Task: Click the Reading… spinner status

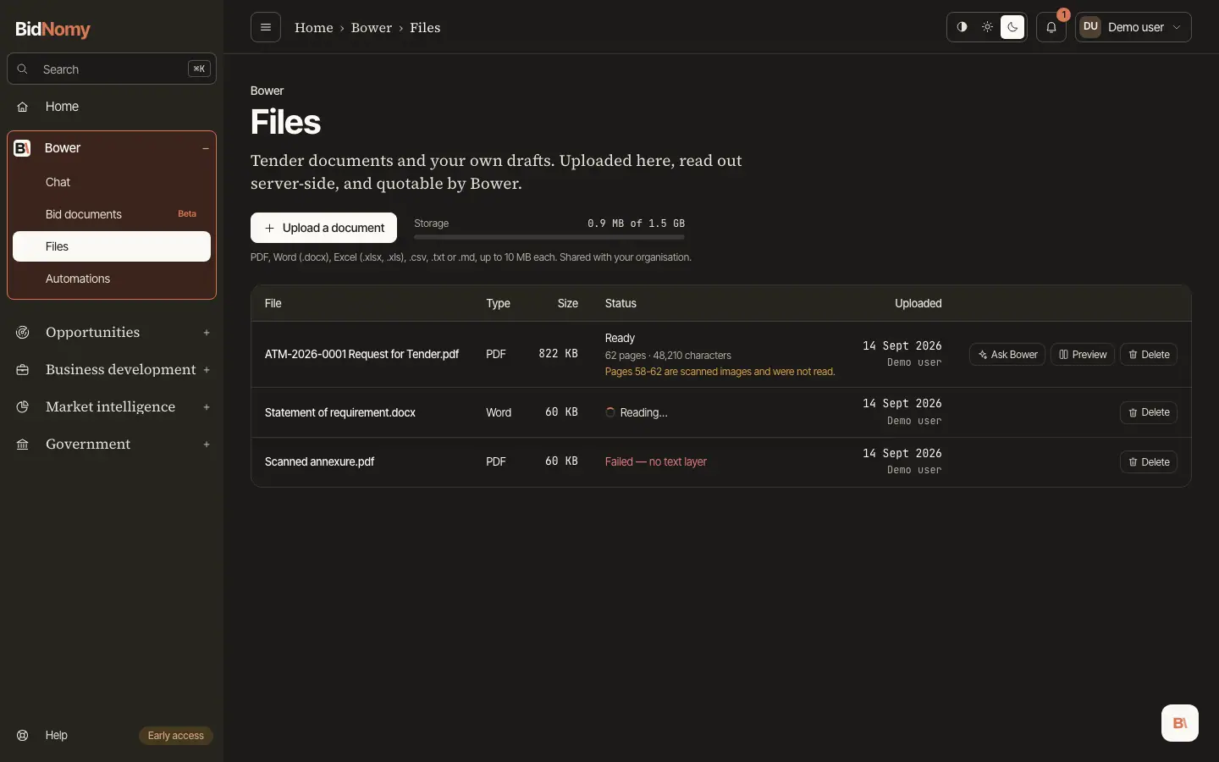Action: click(x=637, y=413)
